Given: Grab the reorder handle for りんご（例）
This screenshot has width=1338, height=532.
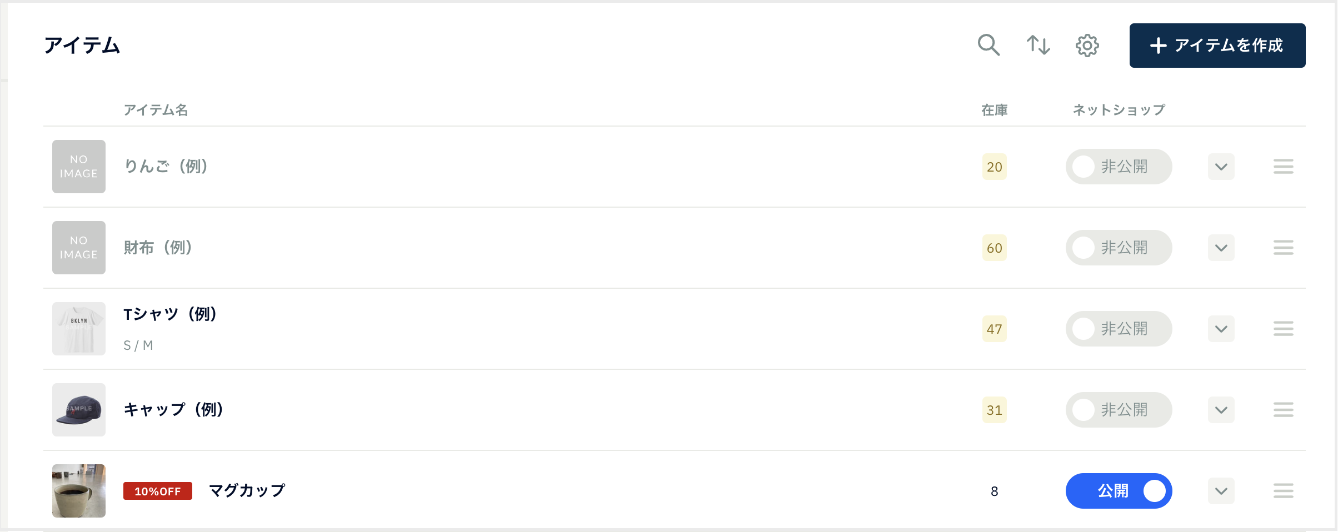Looking at the screenshot, I should (1283, 167).
